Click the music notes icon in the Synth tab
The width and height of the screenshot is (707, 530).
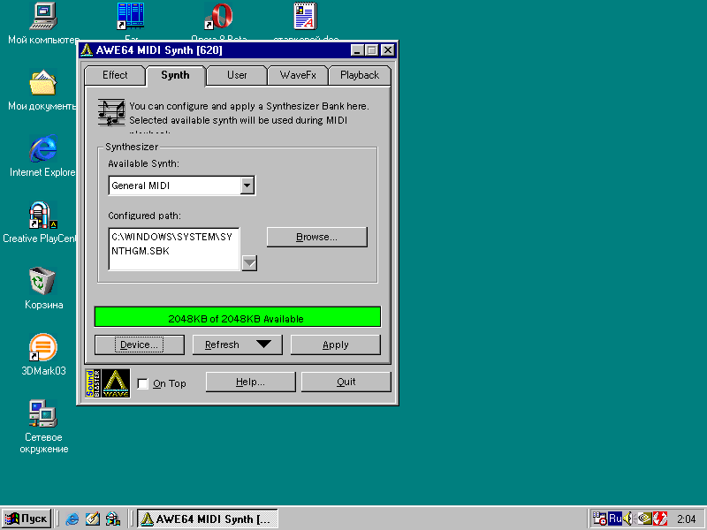111,113
